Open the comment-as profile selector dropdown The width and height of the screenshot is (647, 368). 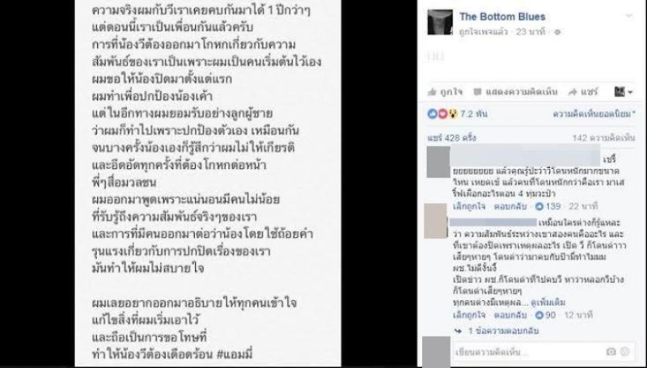623,91
